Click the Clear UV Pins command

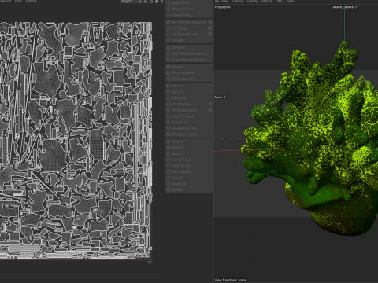[189, 15]
